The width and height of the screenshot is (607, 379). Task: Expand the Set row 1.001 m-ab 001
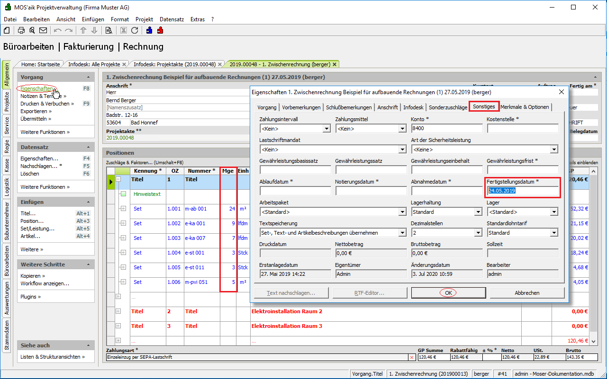(123, 209)
